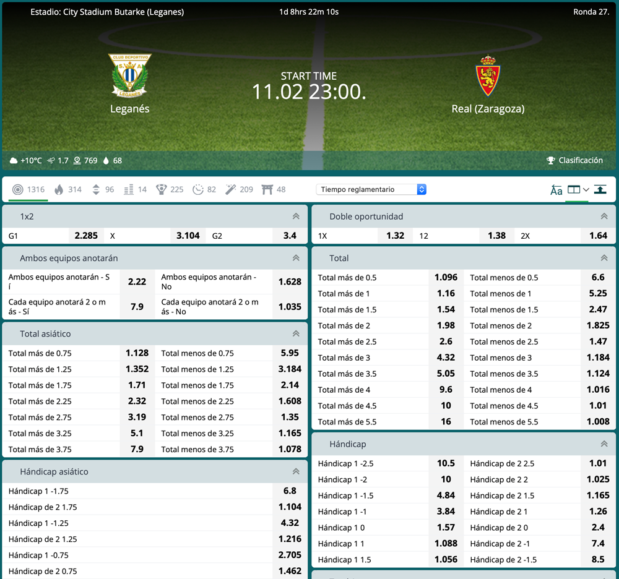Click the two-column layout icon
Viewport: 619px width, 579px height.
[x=574, y=190]
